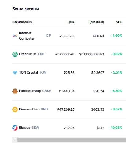Screen dimensions: 126x153
Task: Click the TON Crystal diamond icon
Action: 15,73
